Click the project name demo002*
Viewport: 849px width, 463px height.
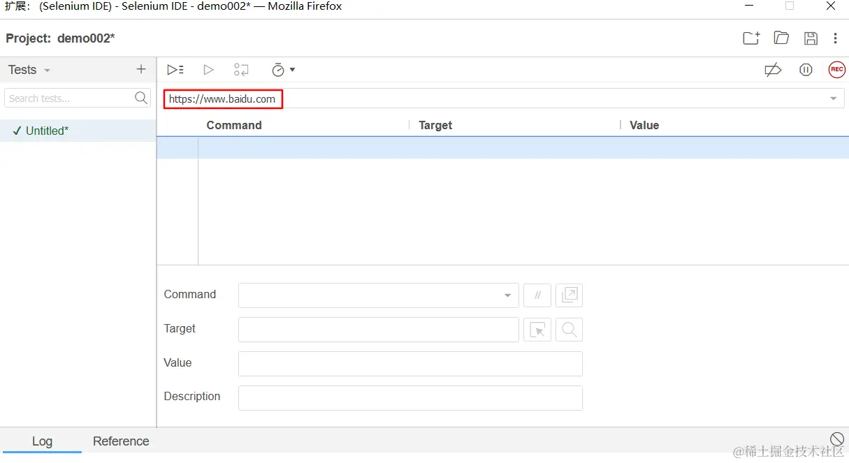86,38
